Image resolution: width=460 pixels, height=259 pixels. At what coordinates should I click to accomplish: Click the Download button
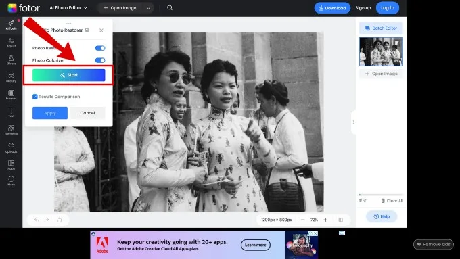(x=332, y=8)
